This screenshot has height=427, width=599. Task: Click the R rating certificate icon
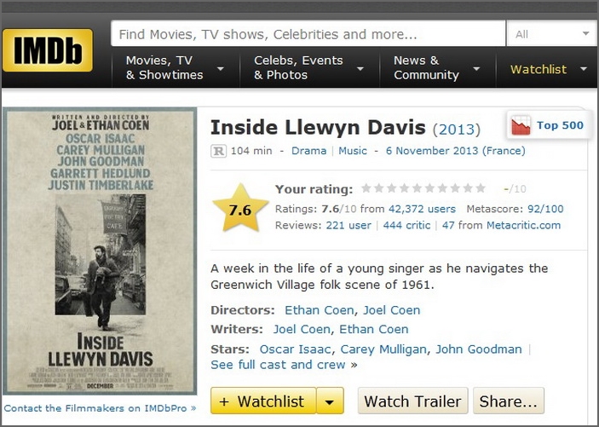(x=218, y=151)
